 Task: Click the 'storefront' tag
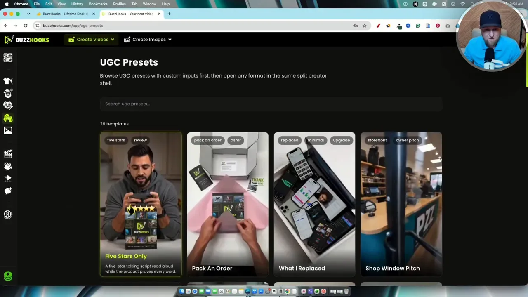point(377,140)
